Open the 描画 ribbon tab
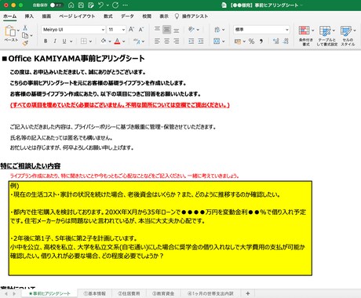 coord(46,16)
